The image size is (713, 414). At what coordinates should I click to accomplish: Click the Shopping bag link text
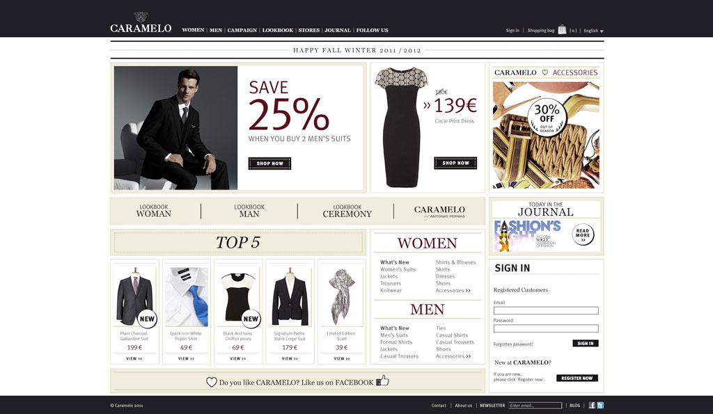coord(540,31)
